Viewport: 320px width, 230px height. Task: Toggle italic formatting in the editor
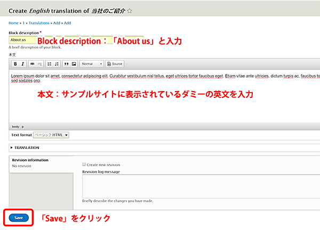(x=22, y=64)
